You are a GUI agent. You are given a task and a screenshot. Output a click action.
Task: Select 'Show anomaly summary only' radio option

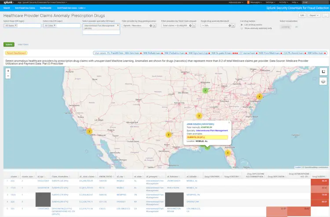click(x=242, y=28)
